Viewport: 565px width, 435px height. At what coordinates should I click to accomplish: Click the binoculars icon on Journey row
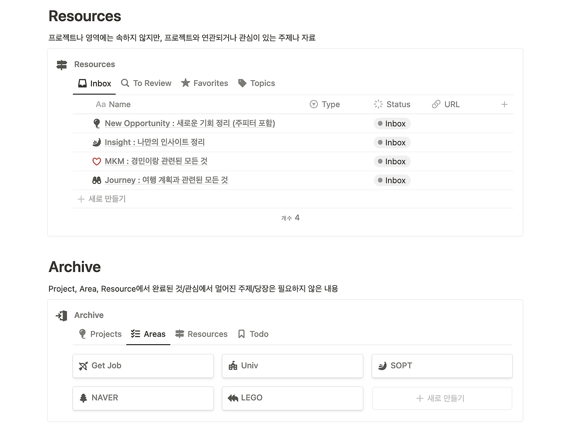97,180
